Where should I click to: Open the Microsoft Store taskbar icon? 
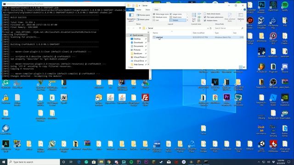pyautogui.click(x=94, y=162)
